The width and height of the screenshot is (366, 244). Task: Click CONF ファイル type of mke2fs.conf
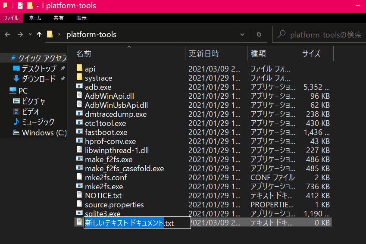click(272, 178)
